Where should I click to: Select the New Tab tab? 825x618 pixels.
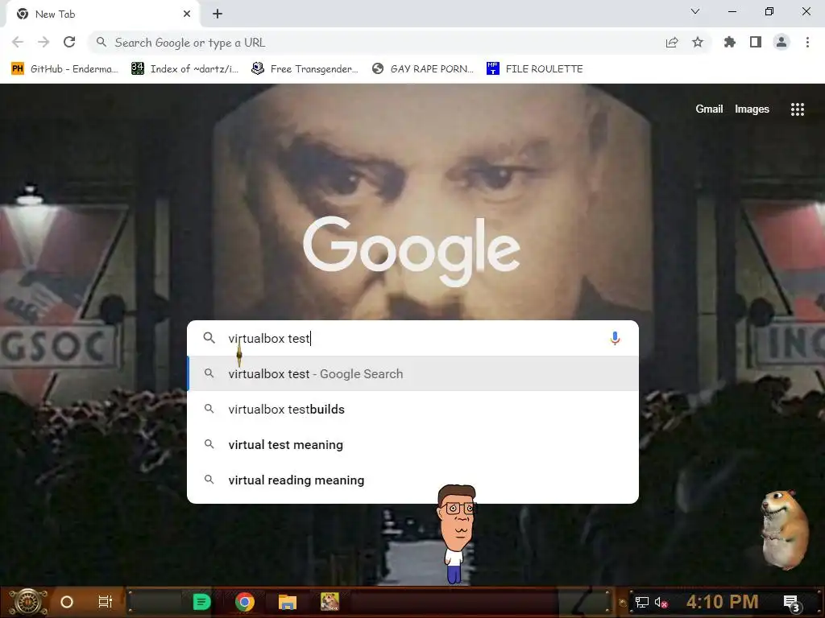tap(102, 14)
